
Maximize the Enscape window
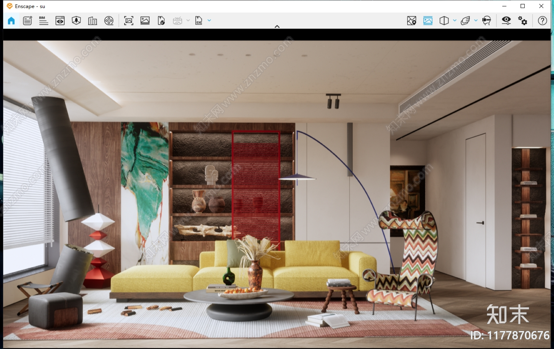tap(523, 6)
